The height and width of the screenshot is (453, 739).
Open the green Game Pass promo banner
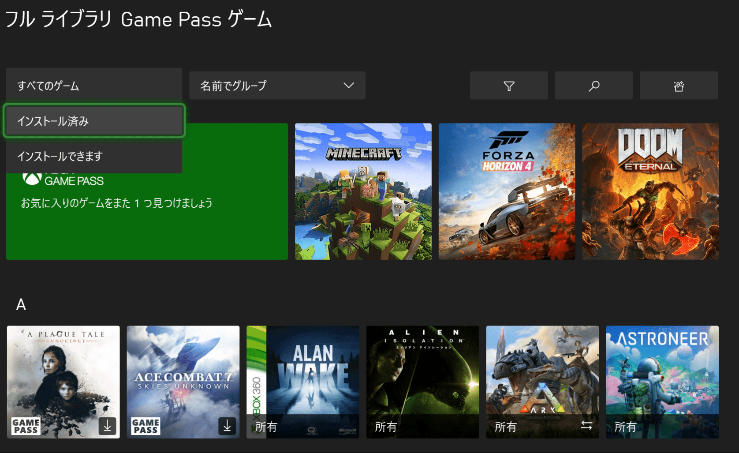click(147, 191)
